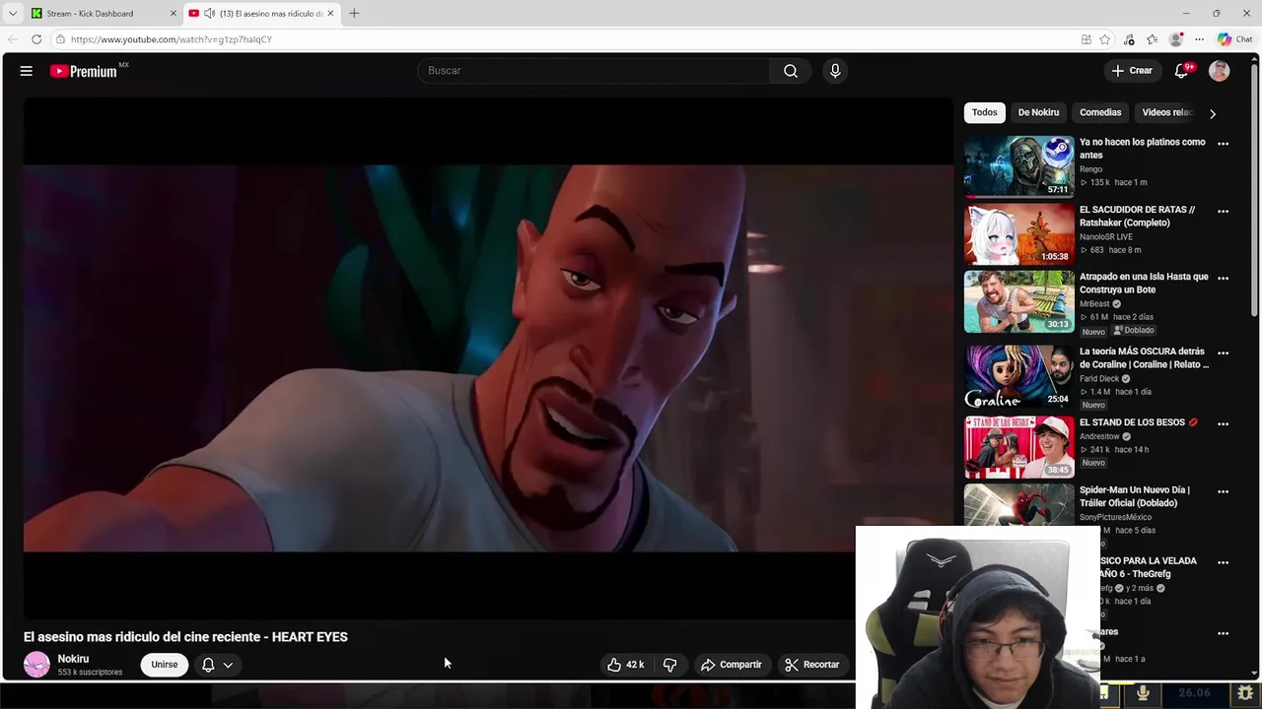The height and width of the screenshot is (709, 1262).
Task: Open the tab search dropdown arrow
Action: coord(13,14)
